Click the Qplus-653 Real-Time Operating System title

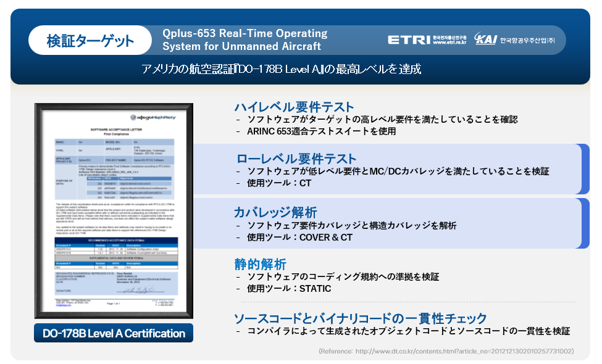click(x=245, y=39)
